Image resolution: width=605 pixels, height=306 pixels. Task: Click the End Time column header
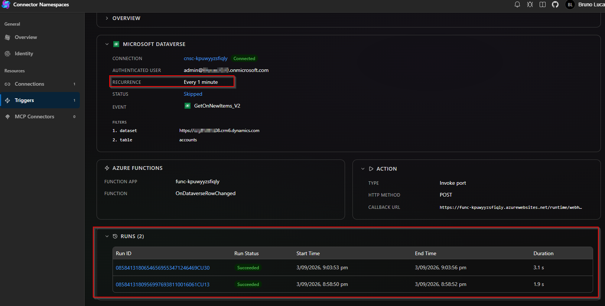click(x=426, y=254)
